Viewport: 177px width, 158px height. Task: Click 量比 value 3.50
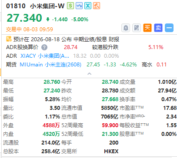tap(55, 108)
